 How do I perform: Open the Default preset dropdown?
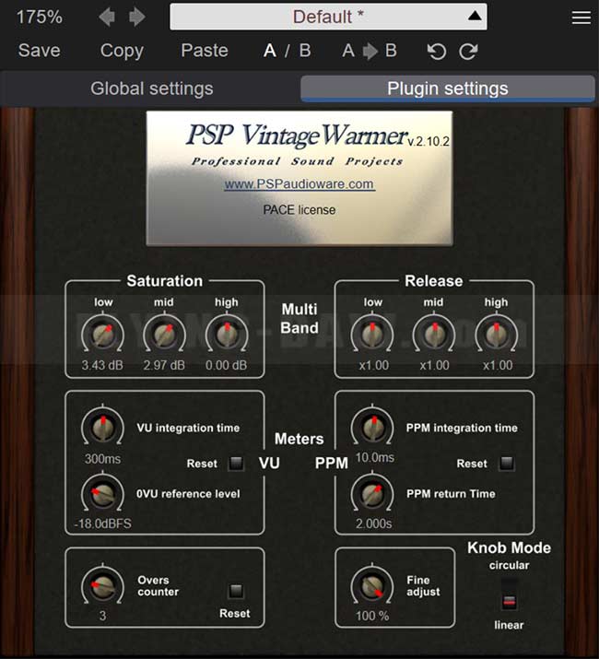328,17
